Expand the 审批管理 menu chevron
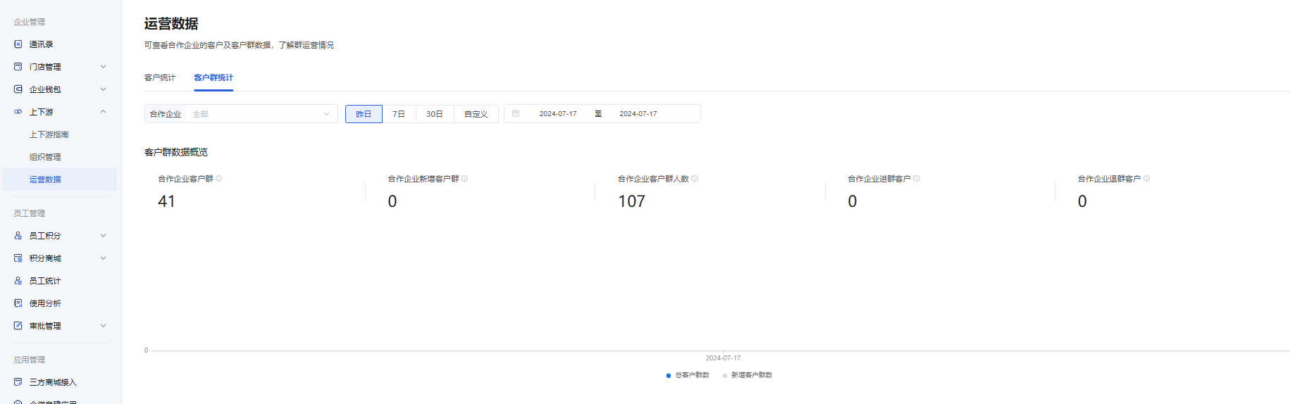The height and width of the screenshot is (404, 1290). pos(104,326)
